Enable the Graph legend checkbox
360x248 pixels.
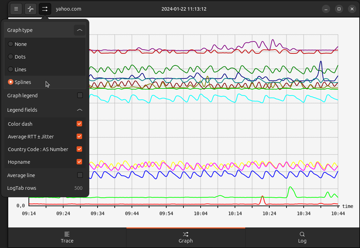click(80, 95)
